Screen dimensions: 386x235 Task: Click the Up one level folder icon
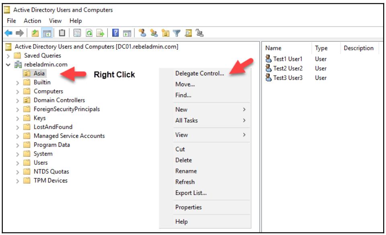35,34
